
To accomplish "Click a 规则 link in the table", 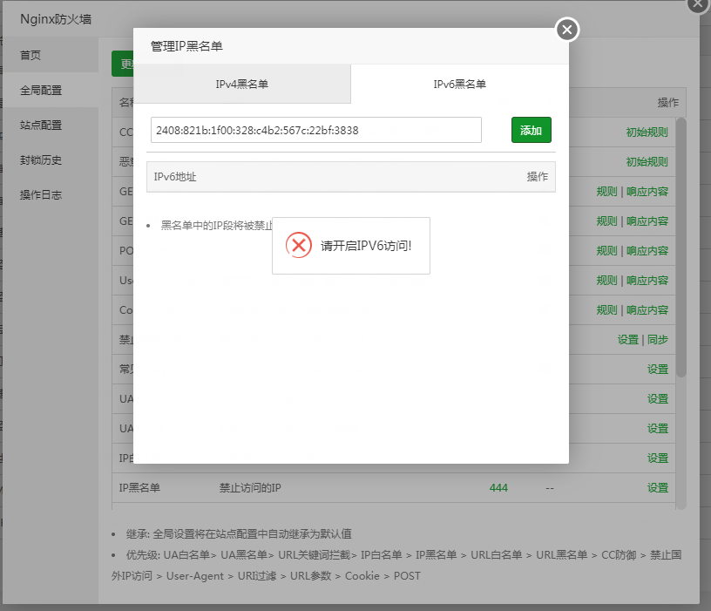I will pyautogui.click(x=607, y=191).
